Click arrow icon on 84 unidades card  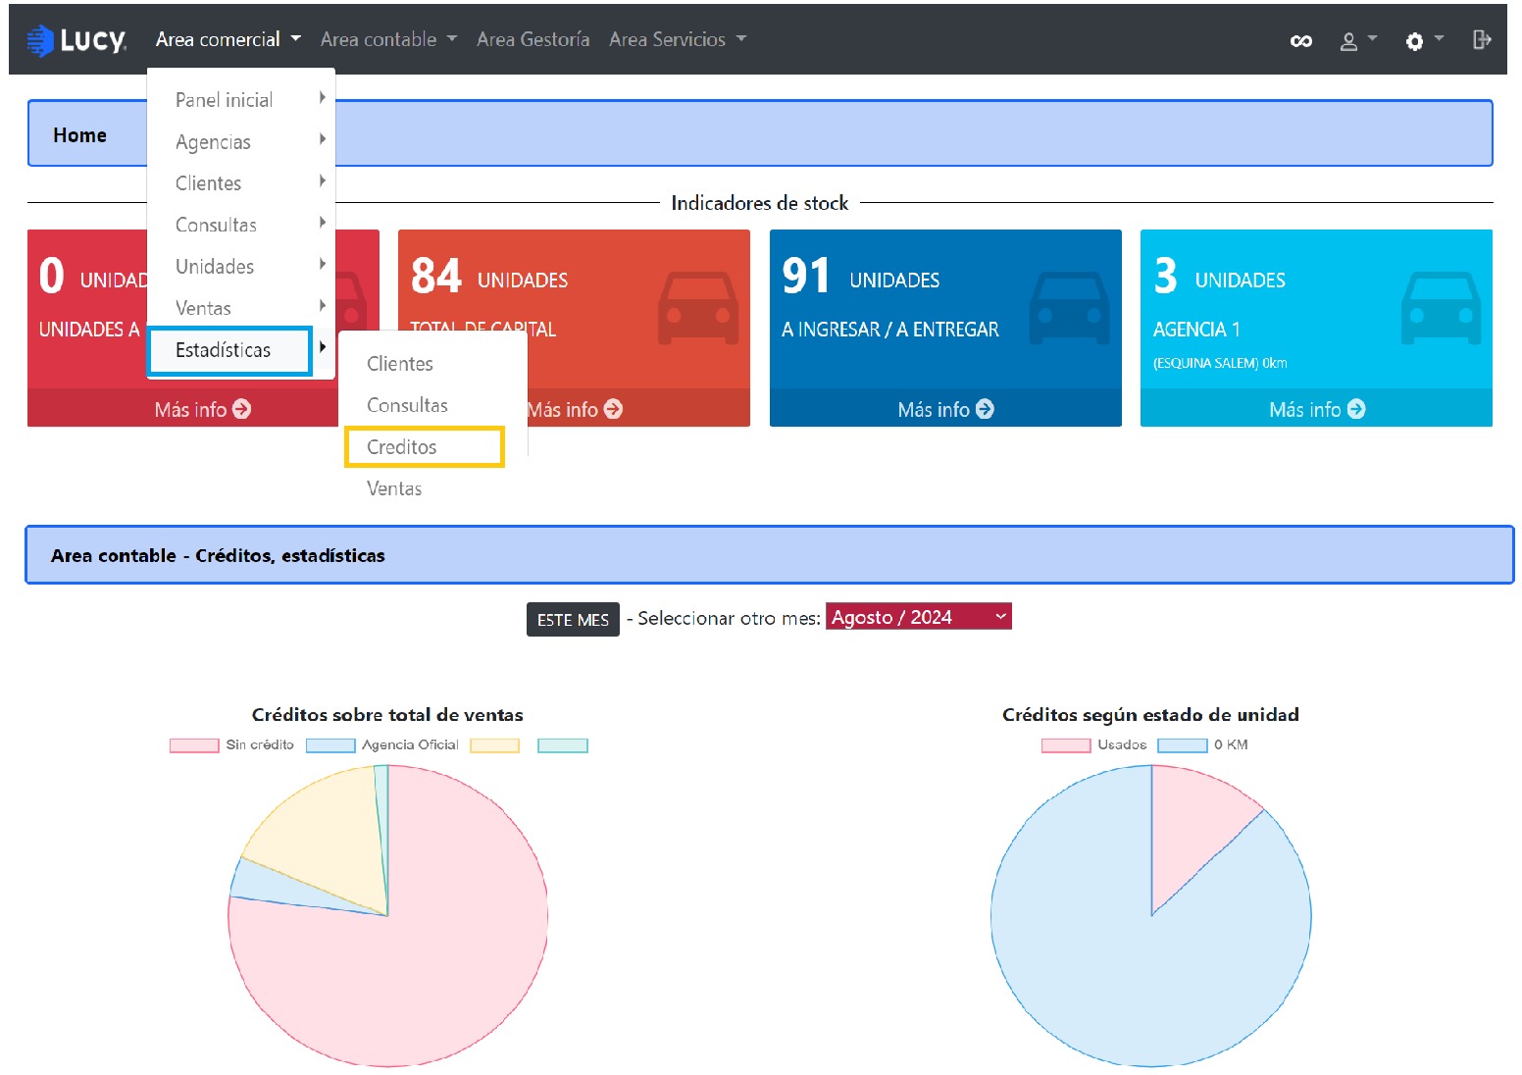tap(613, 409)
